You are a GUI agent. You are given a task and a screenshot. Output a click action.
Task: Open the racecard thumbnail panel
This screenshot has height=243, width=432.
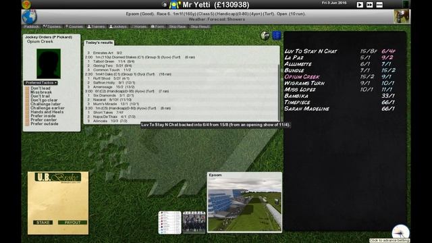point(169,223)
